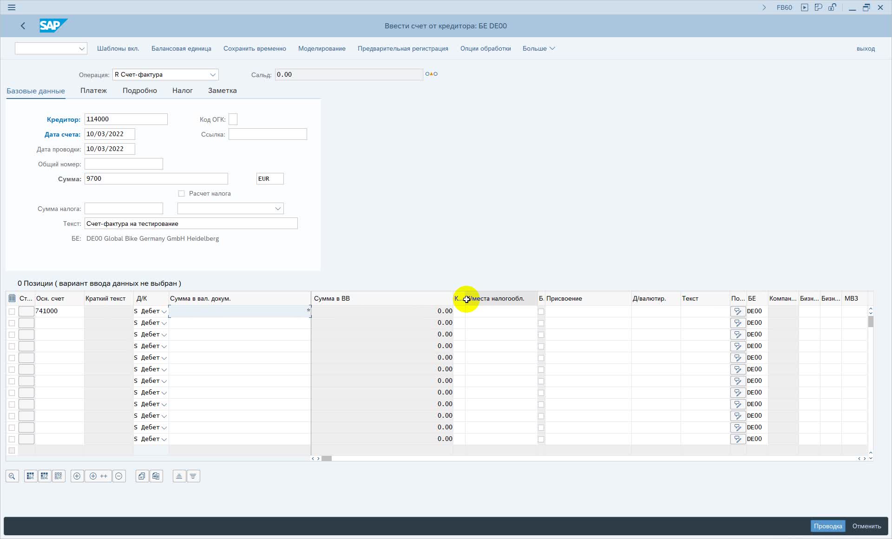Select the third table row checkbox
Viewport: 892px width, 539px height.
click(x=12, y=335)
